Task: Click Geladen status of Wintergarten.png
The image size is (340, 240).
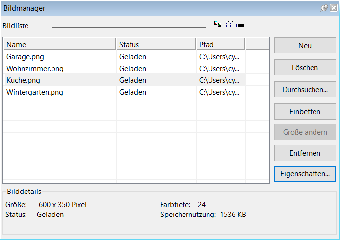Action: click(x=132, y=92)
